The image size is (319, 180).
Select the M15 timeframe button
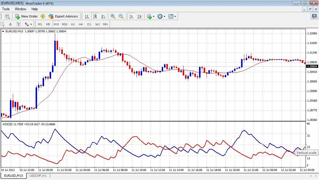(x=56, y=24)
